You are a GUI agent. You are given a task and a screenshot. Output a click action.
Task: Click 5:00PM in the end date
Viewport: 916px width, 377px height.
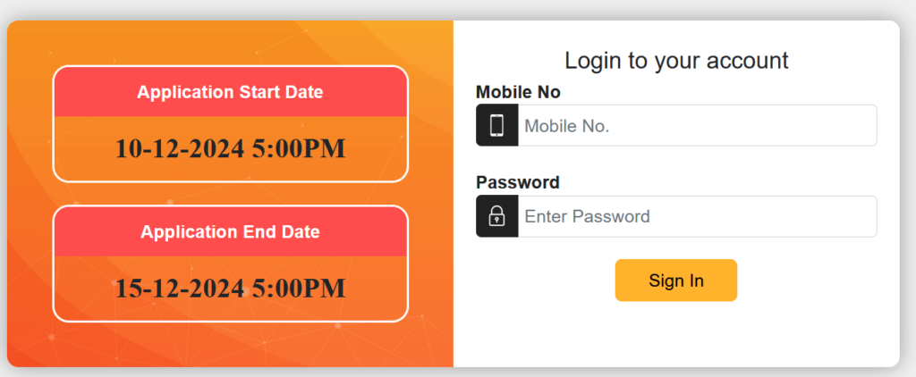coord(299,289)
